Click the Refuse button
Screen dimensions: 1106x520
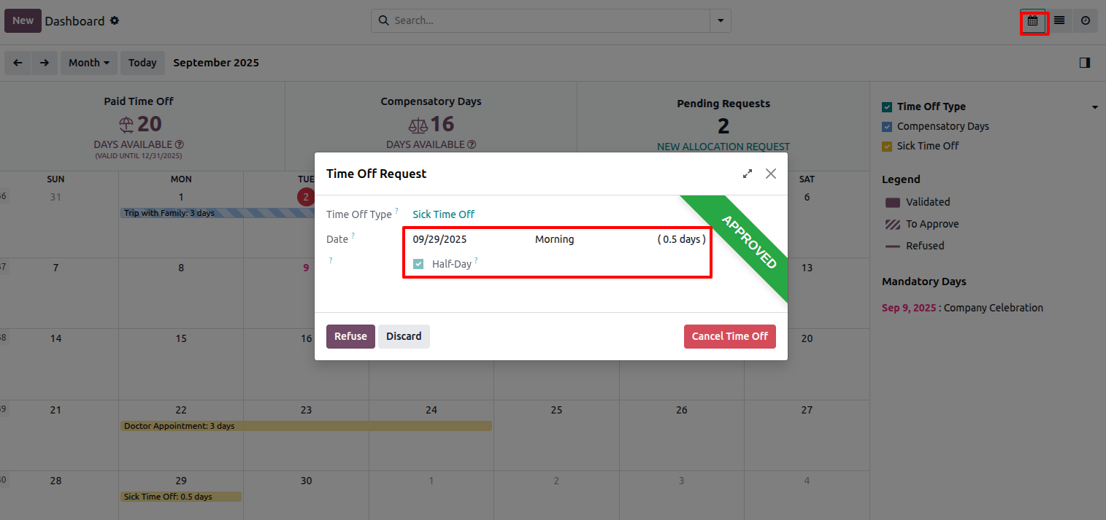pyautogui.click(x=350, y=336)
